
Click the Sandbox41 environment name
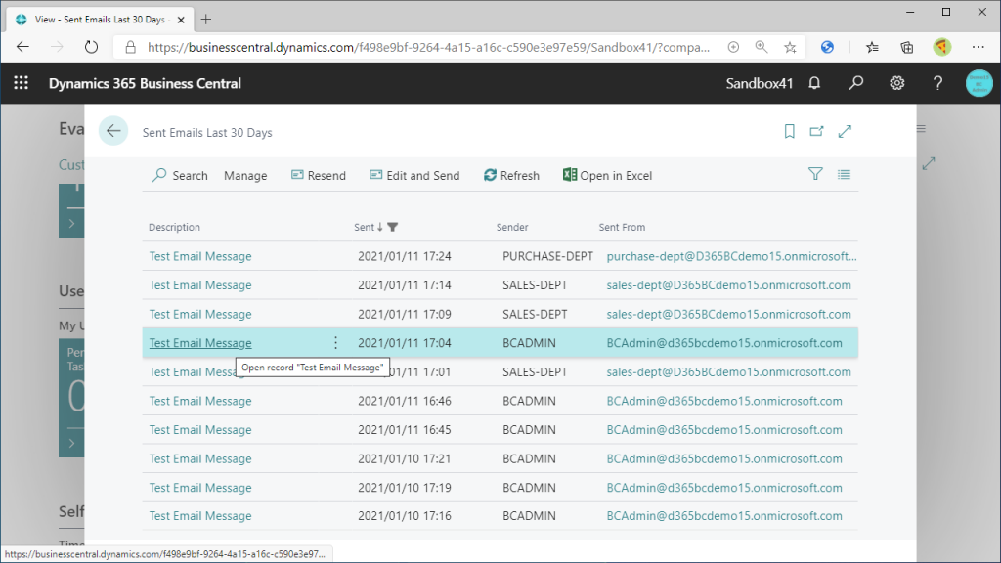coord(759,83)
